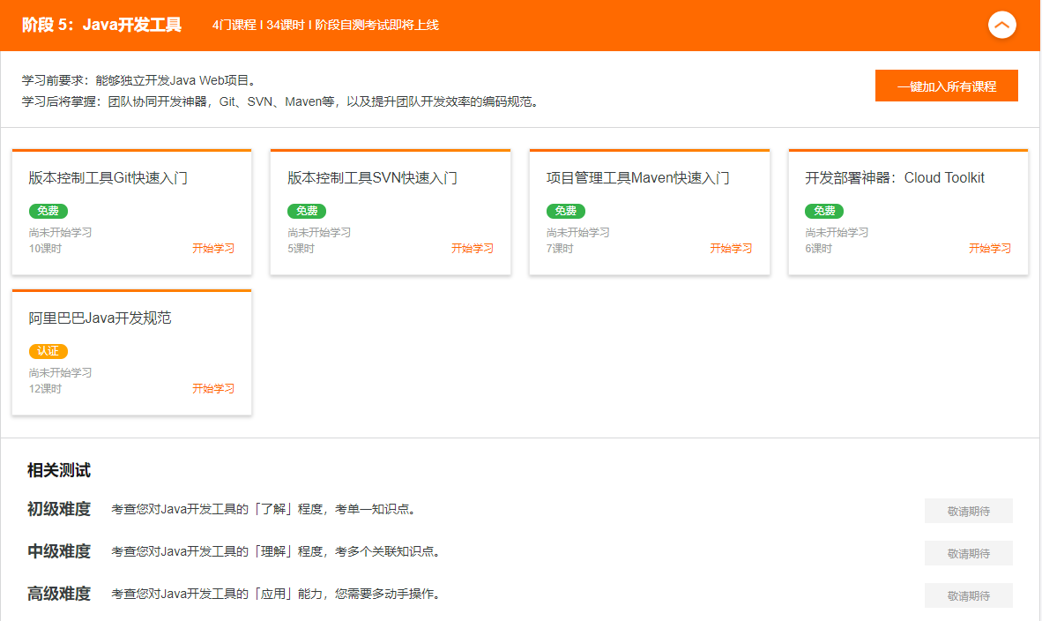
Task: Click 敬请期待 button for 中级难度
Action: tap(968, 553)
